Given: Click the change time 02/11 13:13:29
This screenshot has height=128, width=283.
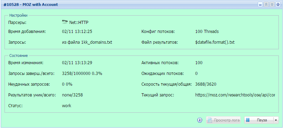Looking at the screenshot, I should (x=77, y=63).
